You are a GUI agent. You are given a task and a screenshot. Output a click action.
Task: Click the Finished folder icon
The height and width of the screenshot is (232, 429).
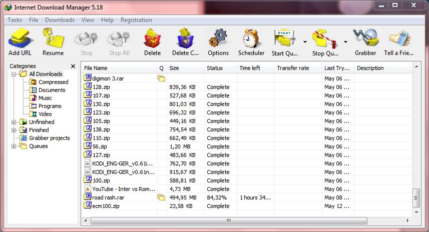[24, 130]
